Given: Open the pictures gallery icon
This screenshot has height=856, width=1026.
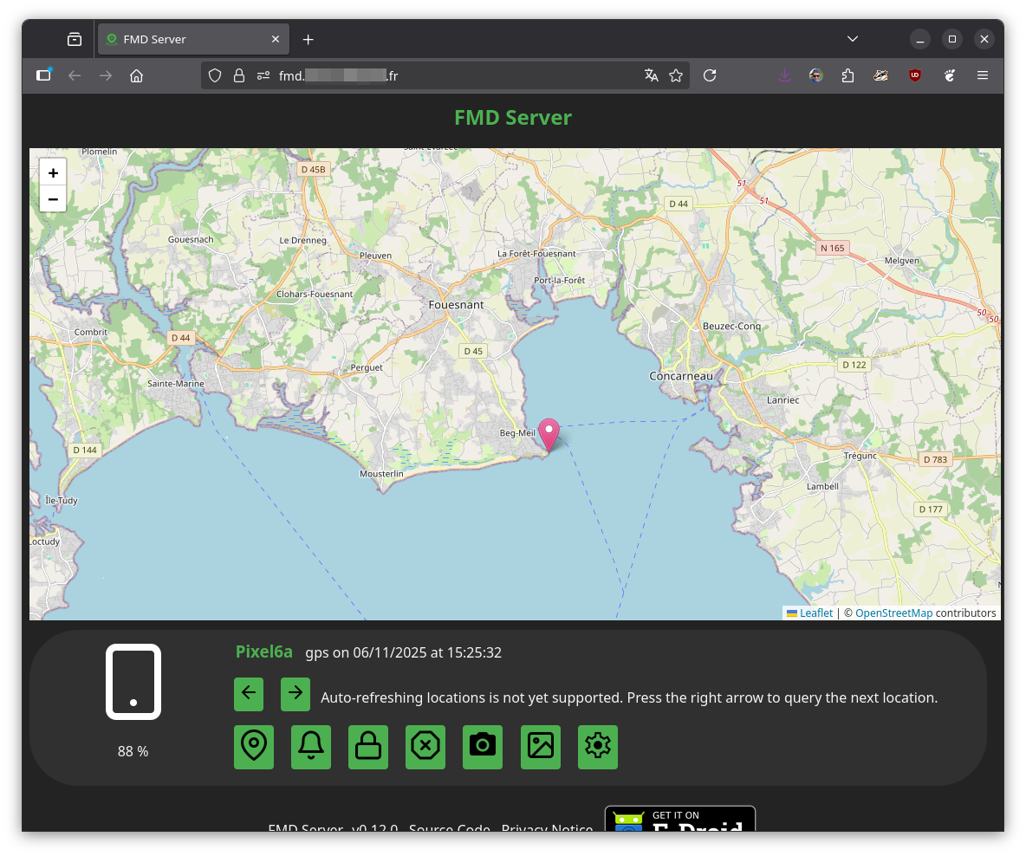Looking at the screenshot, I should tap(540, 746).
